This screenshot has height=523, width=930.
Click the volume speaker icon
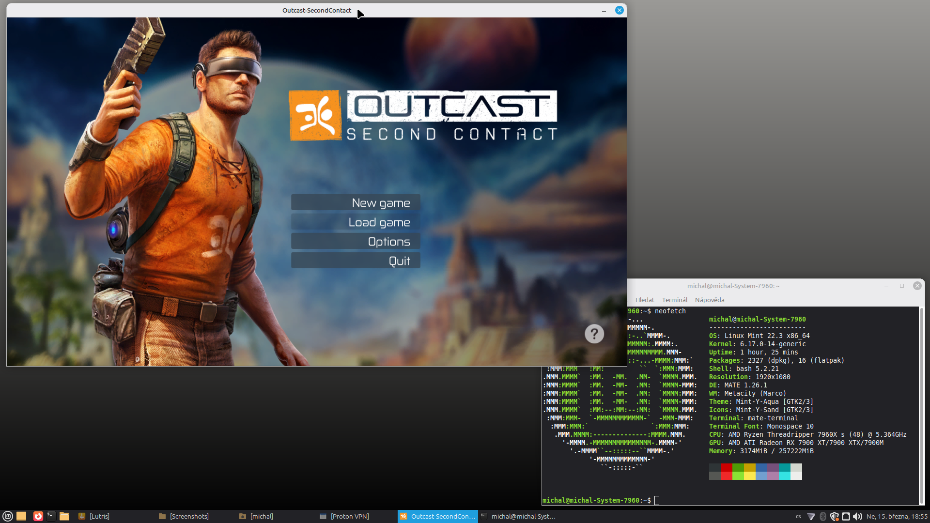[x=857, y=516]
